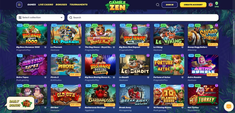
Task: Mark Retro Tapes as favorite
Action: point(45,77)
